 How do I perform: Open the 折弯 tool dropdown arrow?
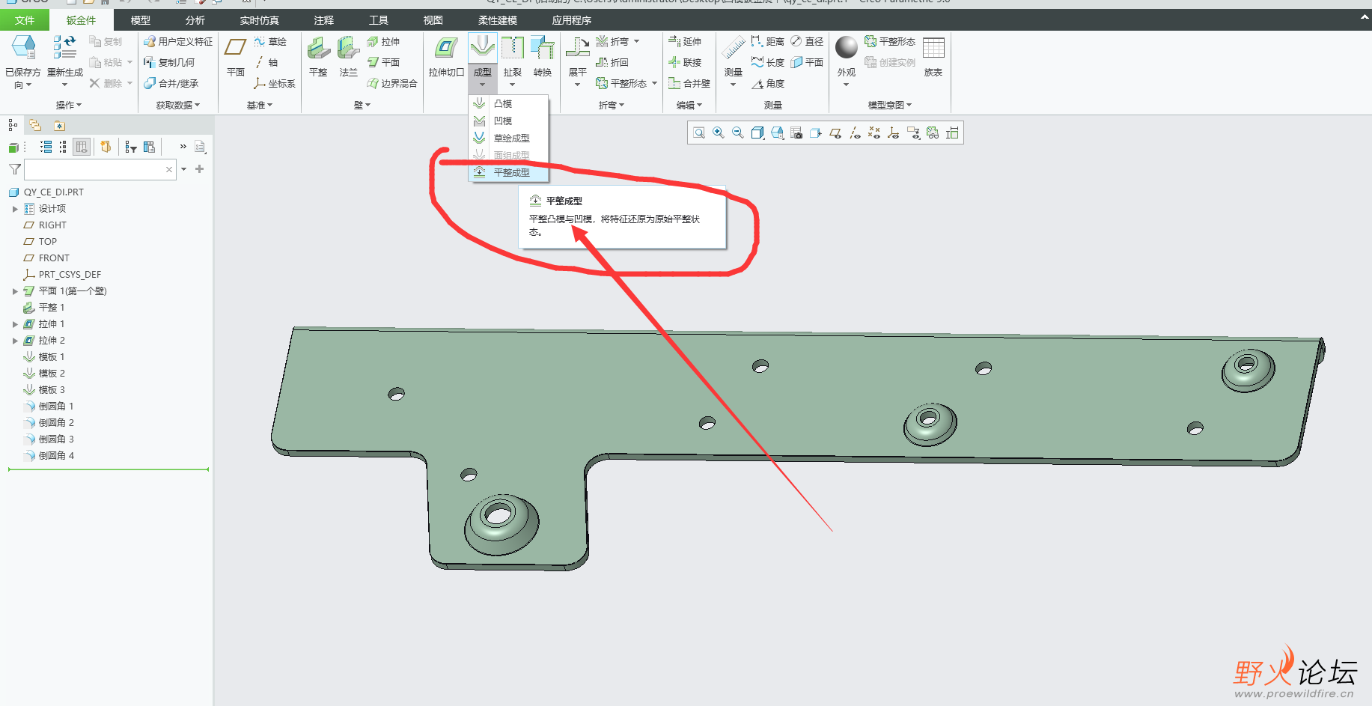pyautogui.click(x=636, y=42)
